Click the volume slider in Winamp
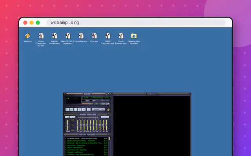 88,104
